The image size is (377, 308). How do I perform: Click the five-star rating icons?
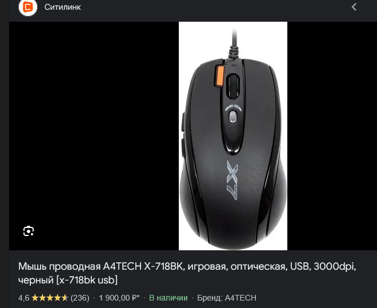point(50,298)
